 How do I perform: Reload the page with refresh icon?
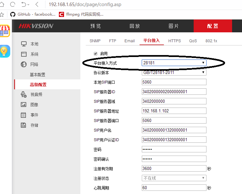point(12,4)
